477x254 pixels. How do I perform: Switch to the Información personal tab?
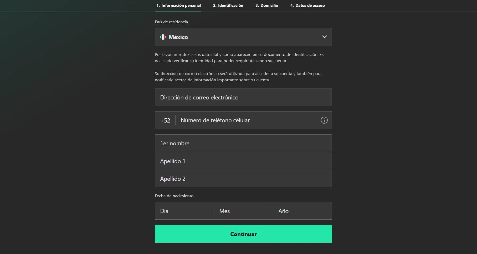[178, 6]
